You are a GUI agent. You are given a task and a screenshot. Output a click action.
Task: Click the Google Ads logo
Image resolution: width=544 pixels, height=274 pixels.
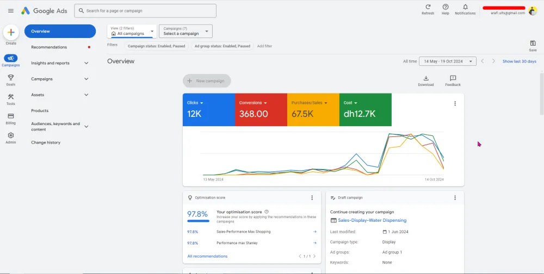(44, 11)
